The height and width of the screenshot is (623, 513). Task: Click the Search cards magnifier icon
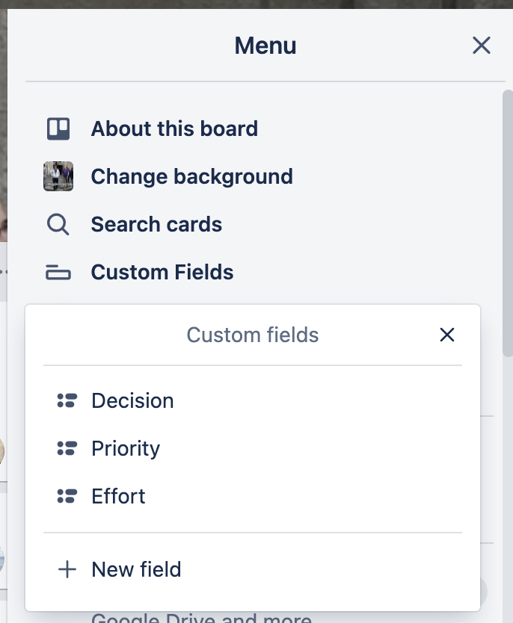pyautogui.click(x=58, y=223)
